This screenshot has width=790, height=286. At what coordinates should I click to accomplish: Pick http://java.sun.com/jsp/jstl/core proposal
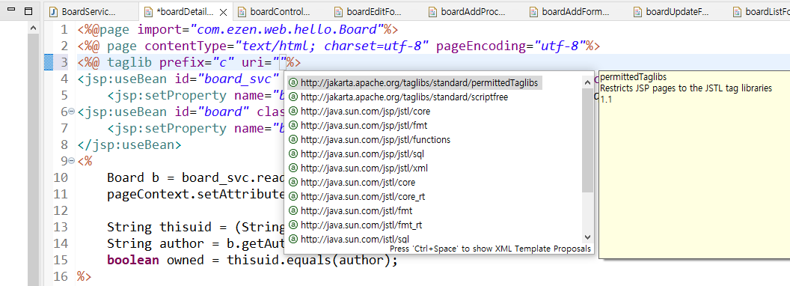(x=365, y=111)
